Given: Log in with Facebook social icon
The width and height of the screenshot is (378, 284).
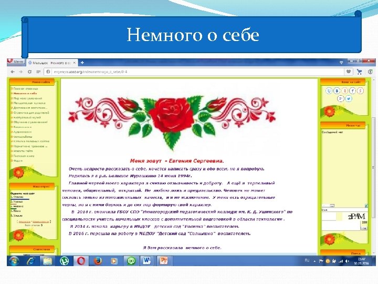Looking at the screenshot, I should (x=352, y=91).
